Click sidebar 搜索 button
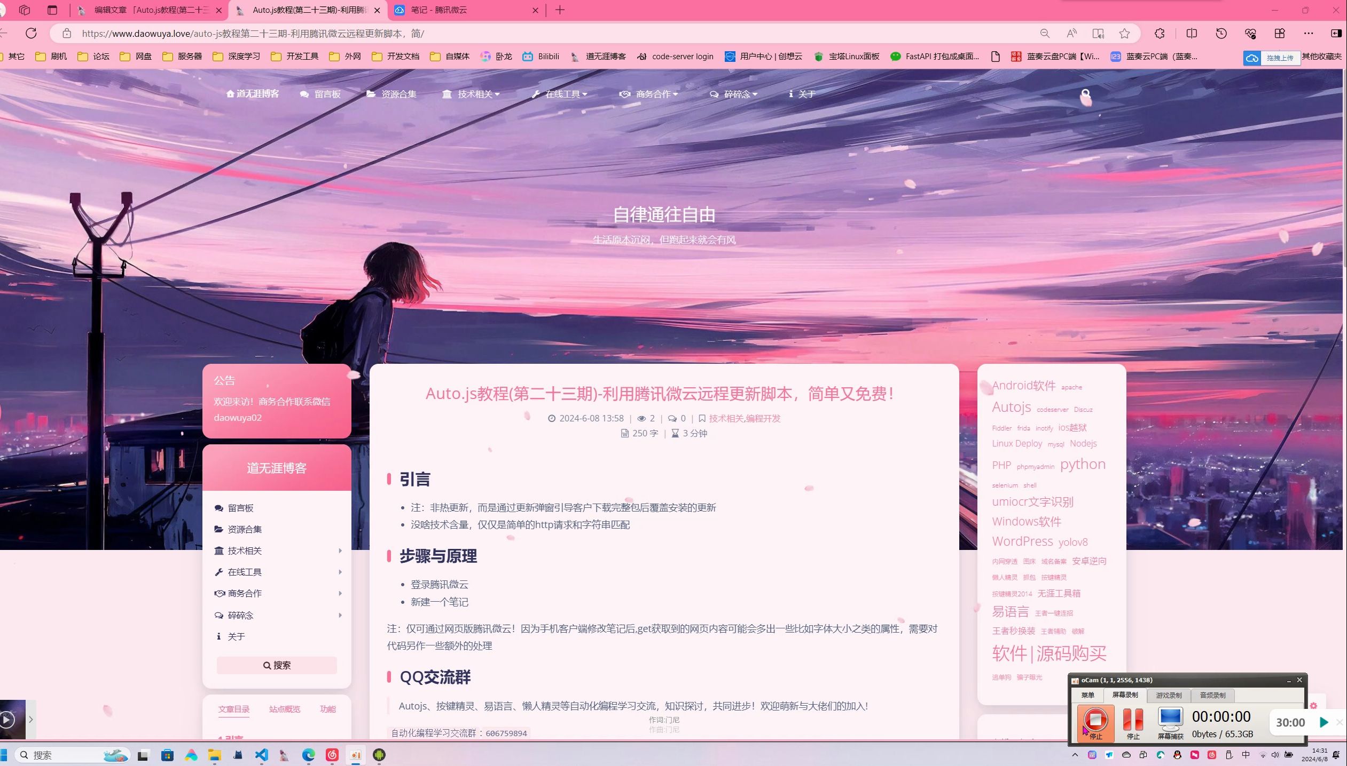The height and width of the screenshot is (766, 1347). coord(277,665)
